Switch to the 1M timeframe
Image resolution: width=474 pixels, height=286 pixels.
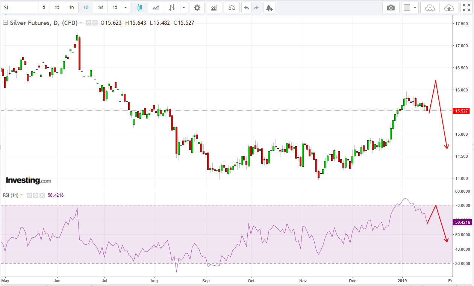tap(100, 7)
